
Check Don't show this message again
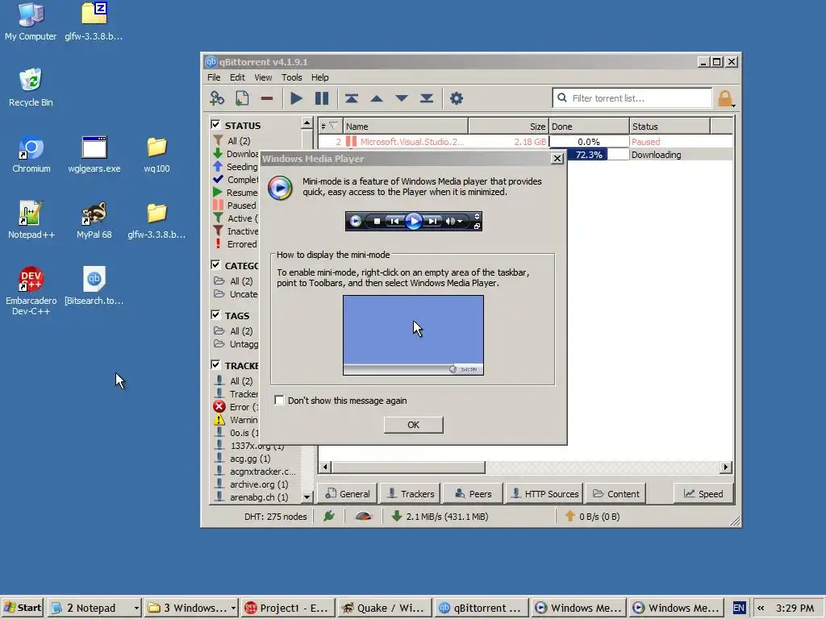click(x=279, y=400)
